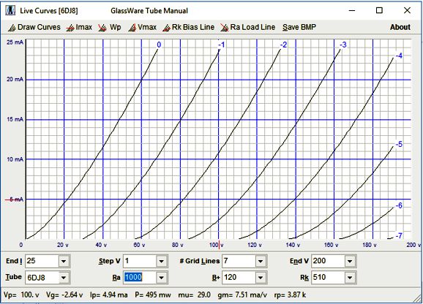Maximize the Live Curves window
Viewport: 423px width, 304px height.
click(379, 10)
